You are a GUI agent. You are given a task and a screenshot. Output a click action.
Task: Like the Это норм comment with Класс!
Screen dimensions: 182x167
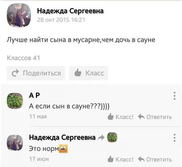(x=121, y=159)
